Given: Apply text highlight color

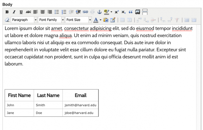Looking at the screenshot, I should point(107,12).
